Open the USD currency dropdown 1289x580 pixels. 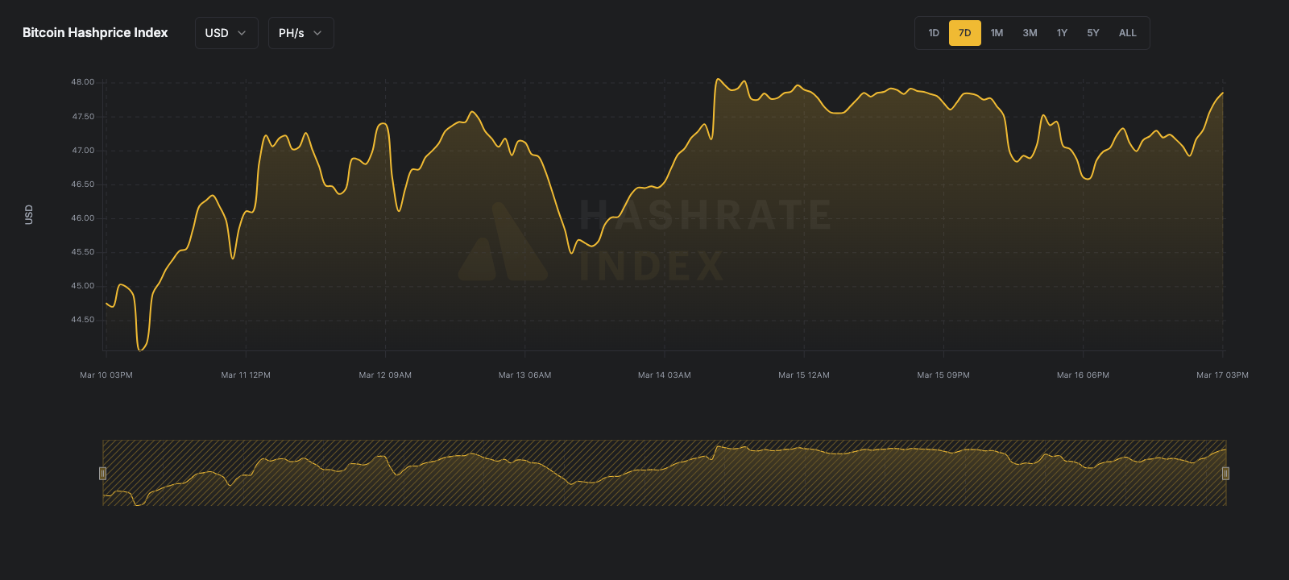[x=226, y=33]
